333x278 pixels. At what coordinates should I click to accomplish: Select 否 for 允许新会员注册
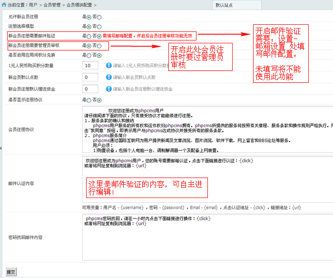coord(99,17)
